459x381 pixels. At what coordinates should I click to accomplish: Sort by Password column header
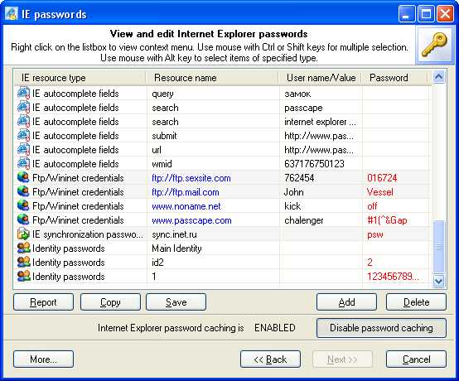(395, 78)
